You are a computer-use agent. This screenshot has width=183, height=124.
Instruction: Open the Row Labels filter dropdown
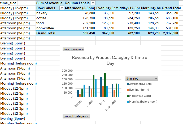(x=62, y=8)
